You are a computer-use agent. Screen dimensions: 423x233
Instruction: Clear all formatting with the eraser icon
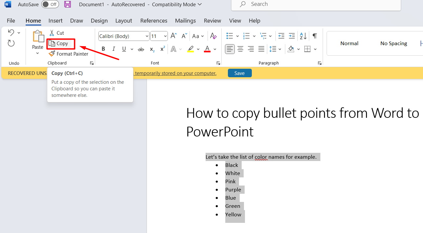pyautogui.click(x=213, y=36)
